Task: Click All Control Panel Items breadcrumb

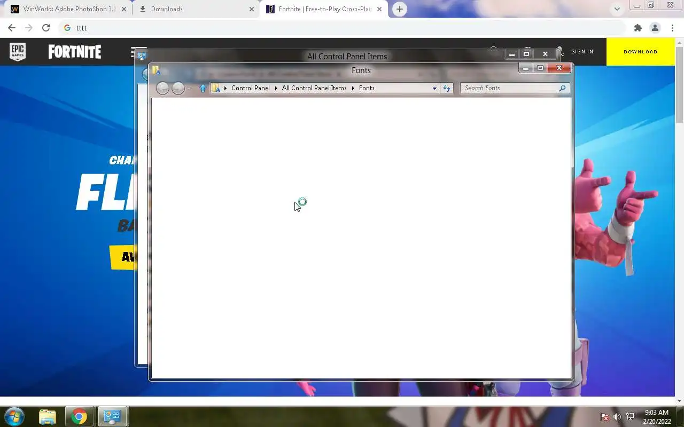Action: tap(314, 88)
